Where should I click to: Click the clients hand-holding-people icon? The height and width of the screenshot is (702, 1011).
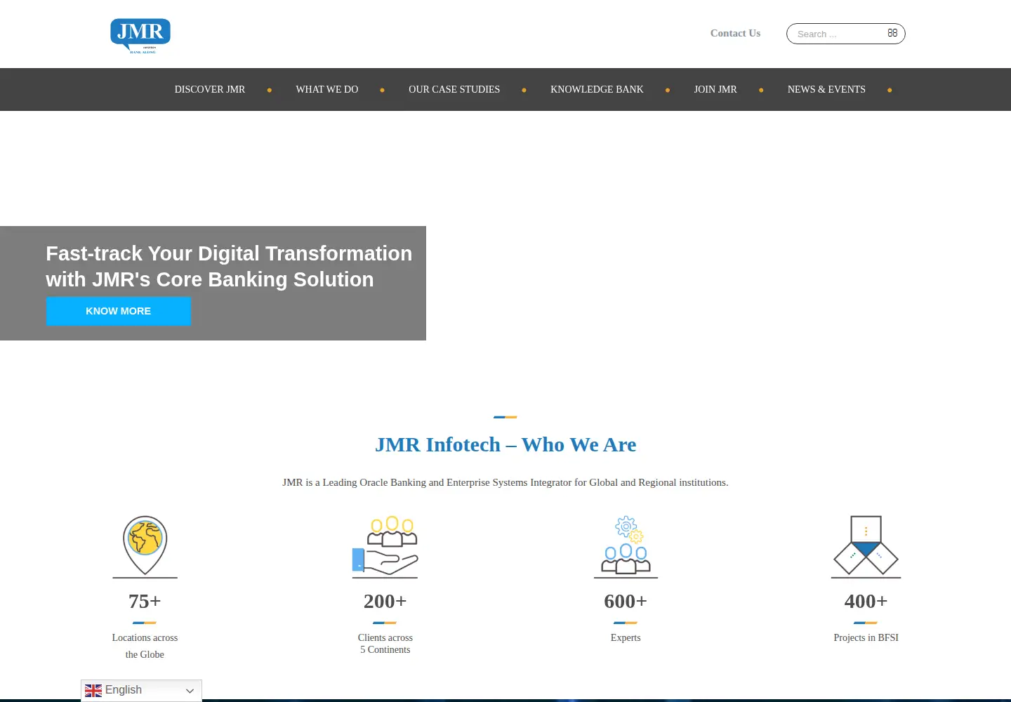coord(385,546)
